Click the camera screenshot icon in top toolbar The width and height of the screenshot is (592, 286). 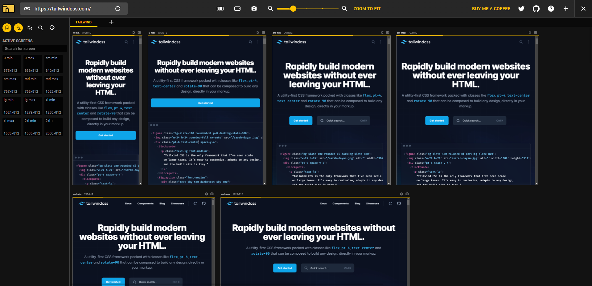tap(254, 9)
